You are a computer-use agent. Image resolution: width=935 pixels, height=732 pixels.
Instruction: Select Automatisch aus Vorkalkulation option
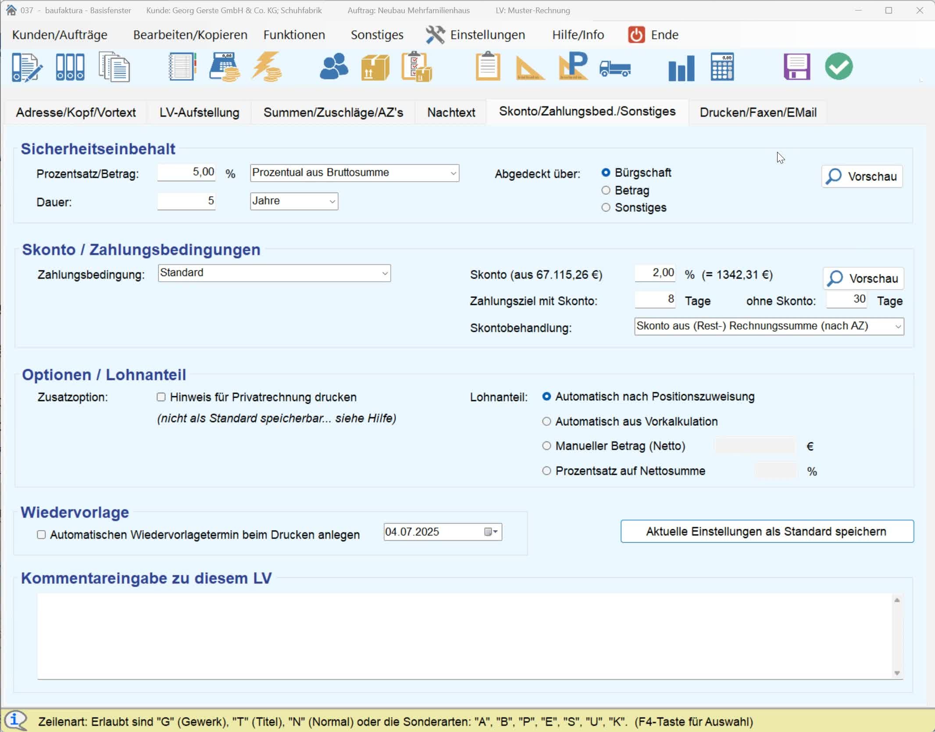[x=546, y=421]
